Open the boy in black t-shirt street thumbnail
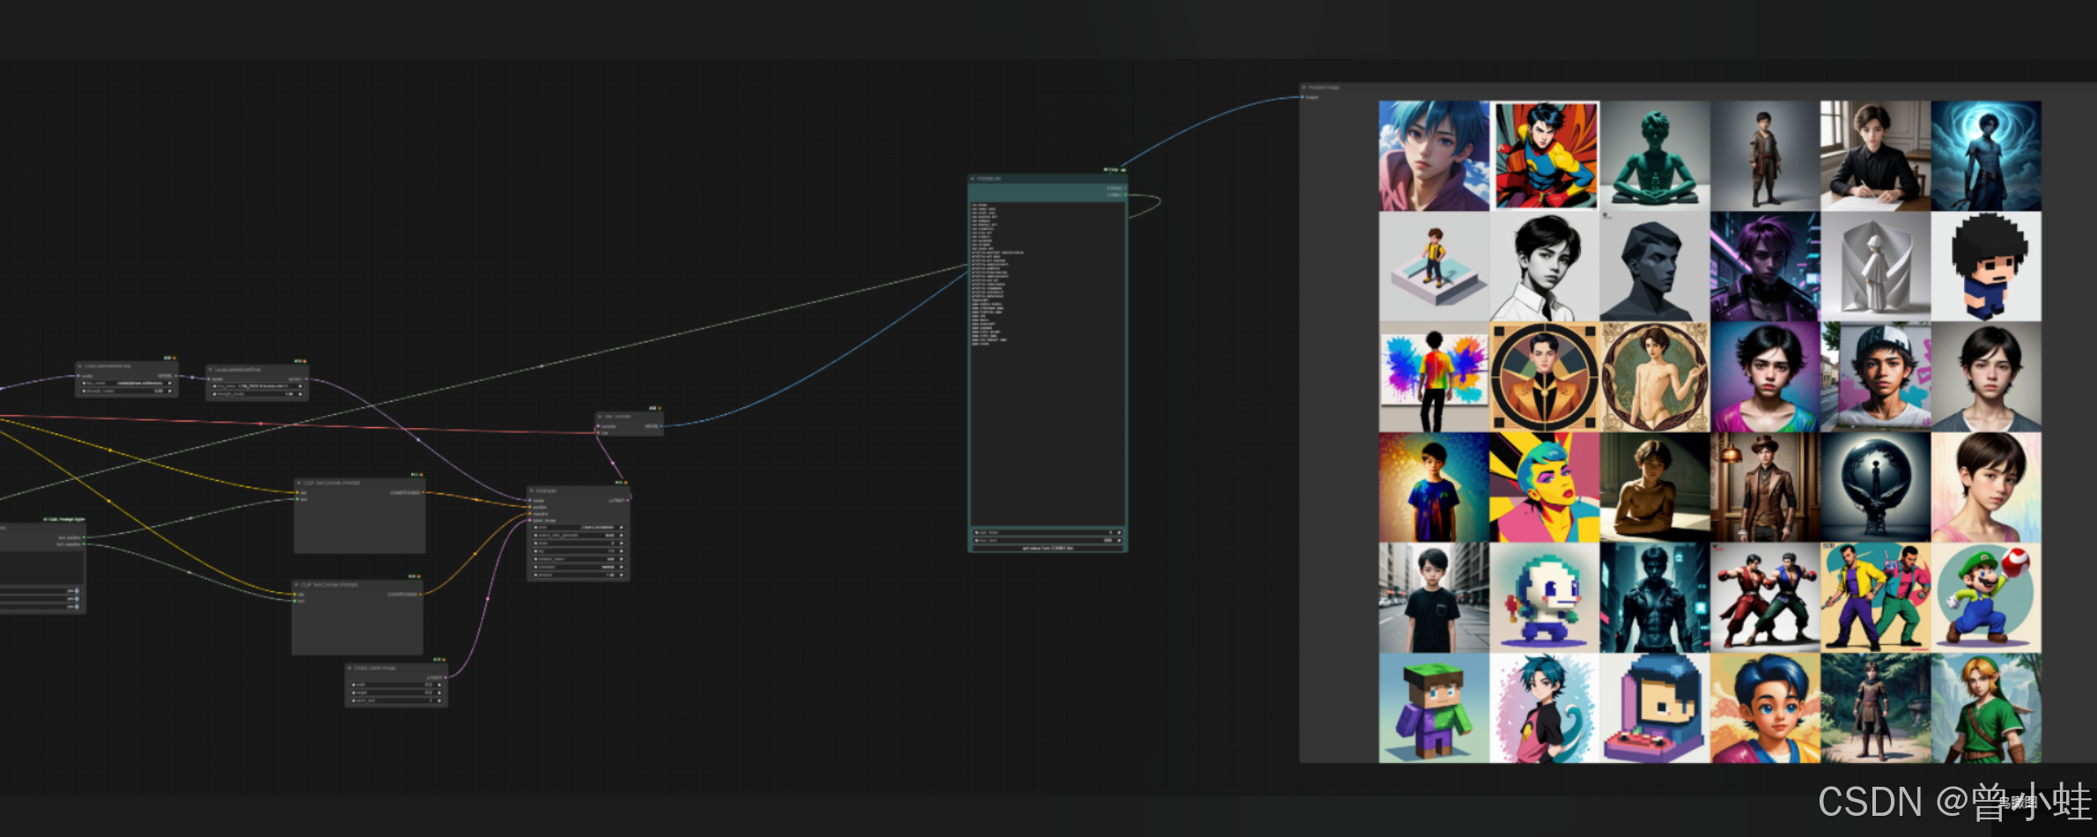The height and width of the screenshot is (837, 2097). (1434, 597)
